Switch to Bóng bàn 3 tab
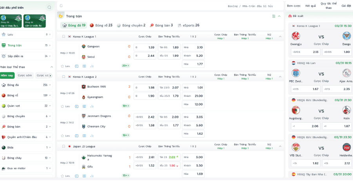 tap(161, 25)
